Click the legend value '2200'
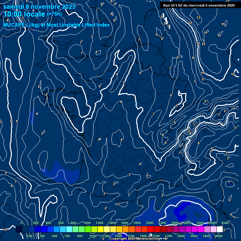The image size is (241, 241). pos(162,223)
